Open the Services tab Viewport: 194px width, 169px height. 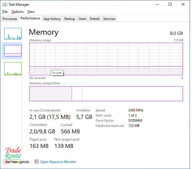pyautogui.click(x=109, y=19)
